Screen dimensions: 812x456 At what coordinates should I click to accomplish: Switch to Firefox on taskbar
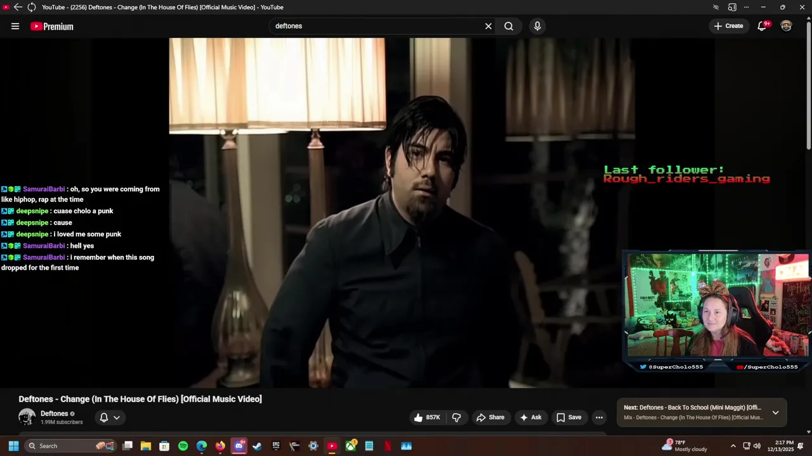pos(220,446)
